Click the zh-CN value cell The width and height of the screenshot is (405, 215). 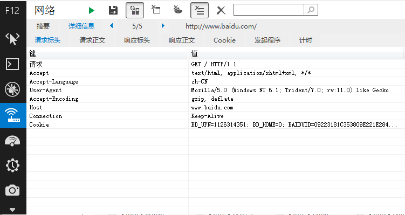199,81
